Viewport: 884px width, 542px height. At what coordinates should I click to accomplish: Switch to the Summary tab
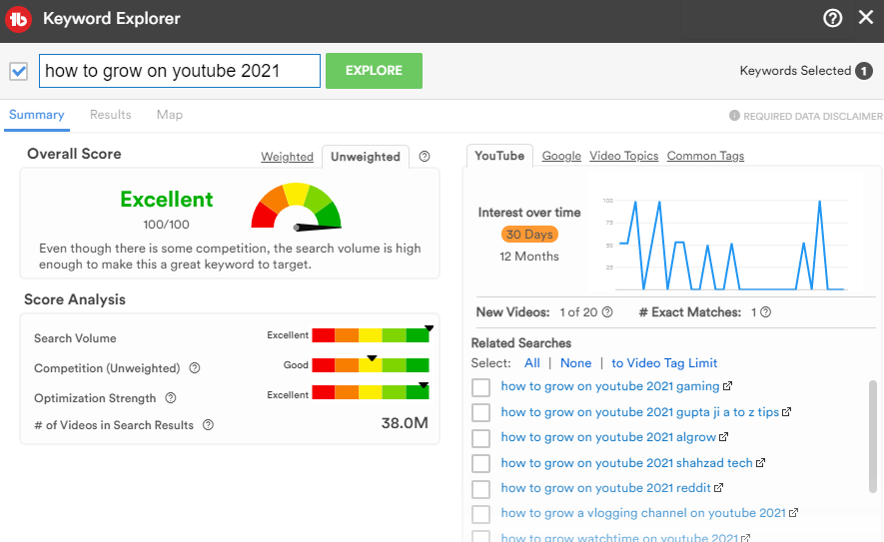point(37,115)
